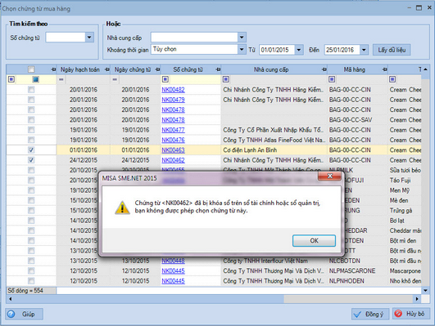Click pin icon on Mã hàng column
Screen dimensions: 435x326
click(384, 69)
